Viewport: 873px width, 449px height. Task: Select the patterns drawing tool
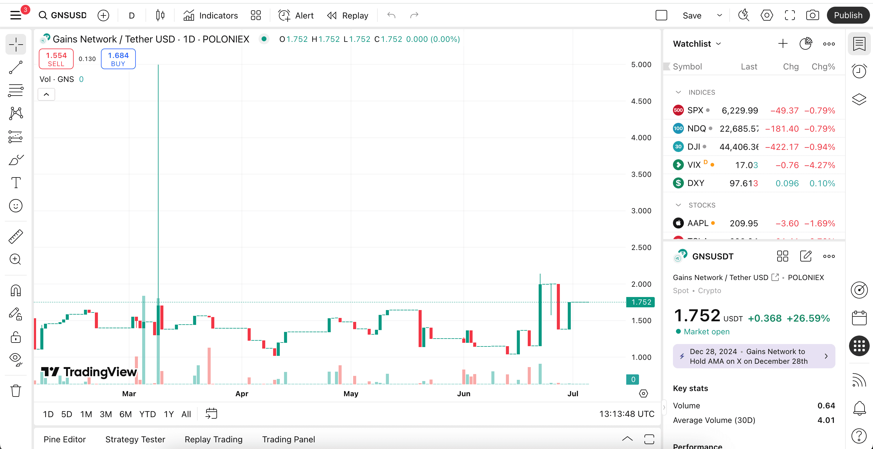click(15, 113)
